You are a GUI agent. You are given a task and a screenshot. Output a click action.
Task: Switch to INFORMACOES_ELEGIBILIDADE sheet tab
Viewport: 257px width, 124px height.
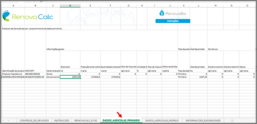click(x=205, y=120)
